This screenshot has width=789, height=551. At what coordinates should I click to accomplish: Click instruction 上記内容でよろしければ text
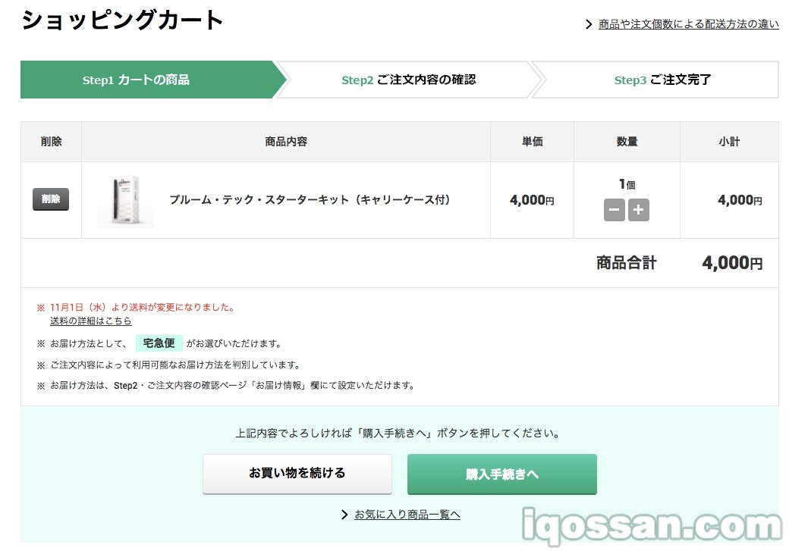click(398, 434)
